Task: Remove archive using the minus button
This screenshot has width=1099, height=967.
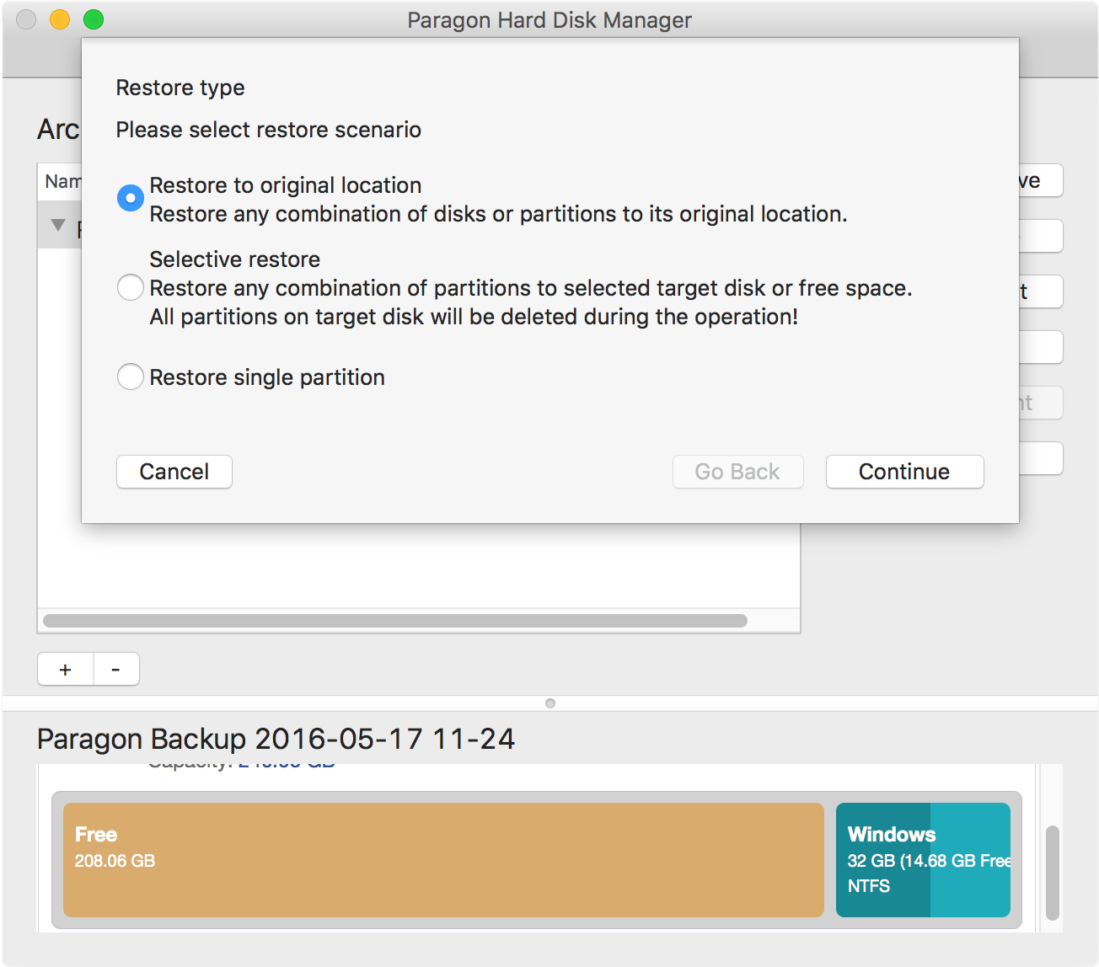Action: [116, 670]
